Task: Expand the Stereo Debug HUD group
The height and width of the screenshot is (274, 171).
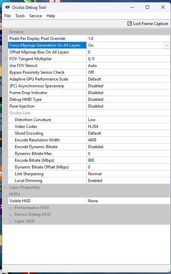Action: coord(11,214)
